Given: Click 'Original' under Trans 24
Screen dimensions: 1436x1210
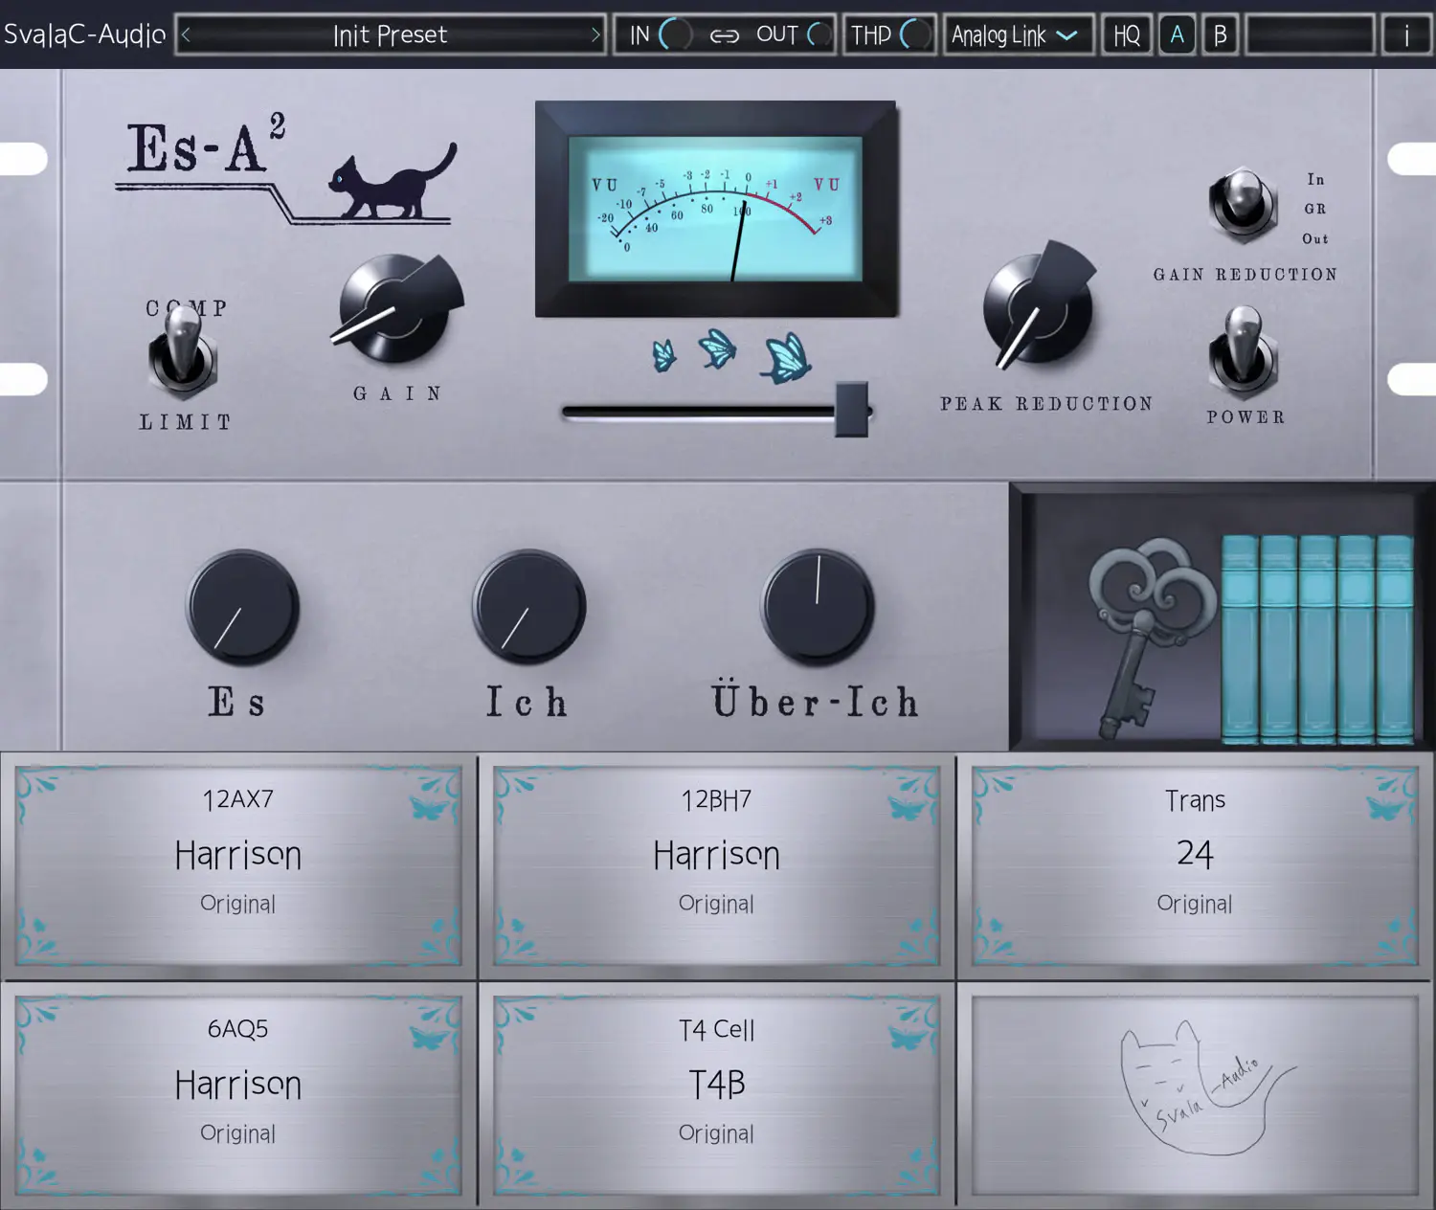Looking at the screenshot, I should pos(1195,904).
